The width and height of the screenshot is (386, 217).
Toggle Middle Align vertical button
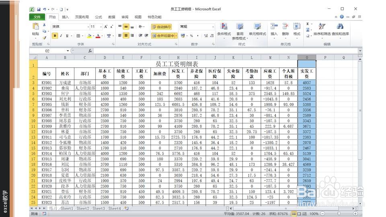click(126, 27)
